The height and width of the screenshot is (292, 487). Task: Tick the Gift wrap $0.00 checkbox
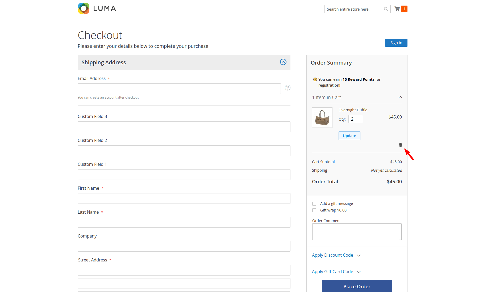tap(314, 210)
